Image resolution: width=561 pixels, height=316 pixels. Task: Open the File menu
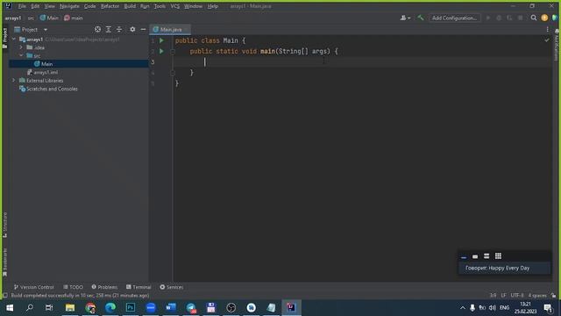(22, 6)
